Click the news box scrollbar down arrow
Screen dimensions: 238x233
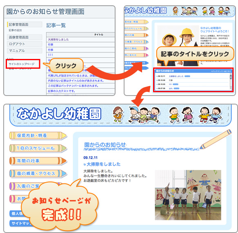(231, 88)
